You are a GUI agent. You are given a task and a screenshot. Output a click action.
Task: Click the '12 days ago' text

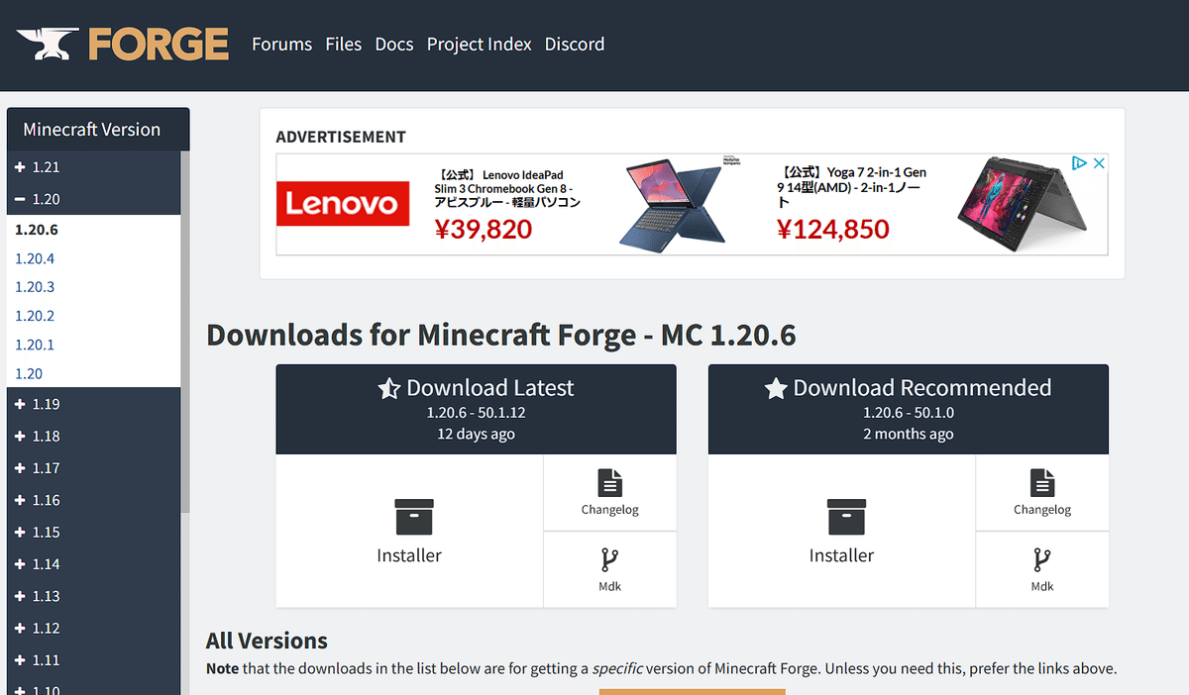[477, 434]
